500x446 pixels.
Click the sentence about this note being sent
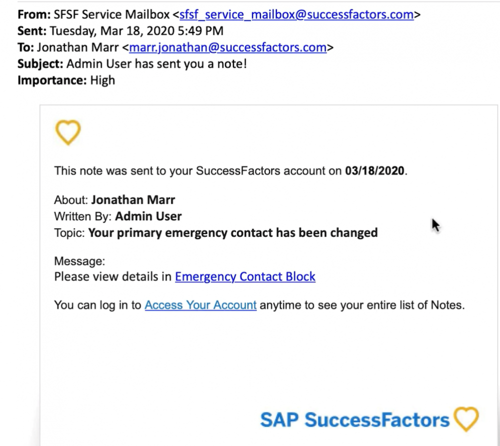230,171
